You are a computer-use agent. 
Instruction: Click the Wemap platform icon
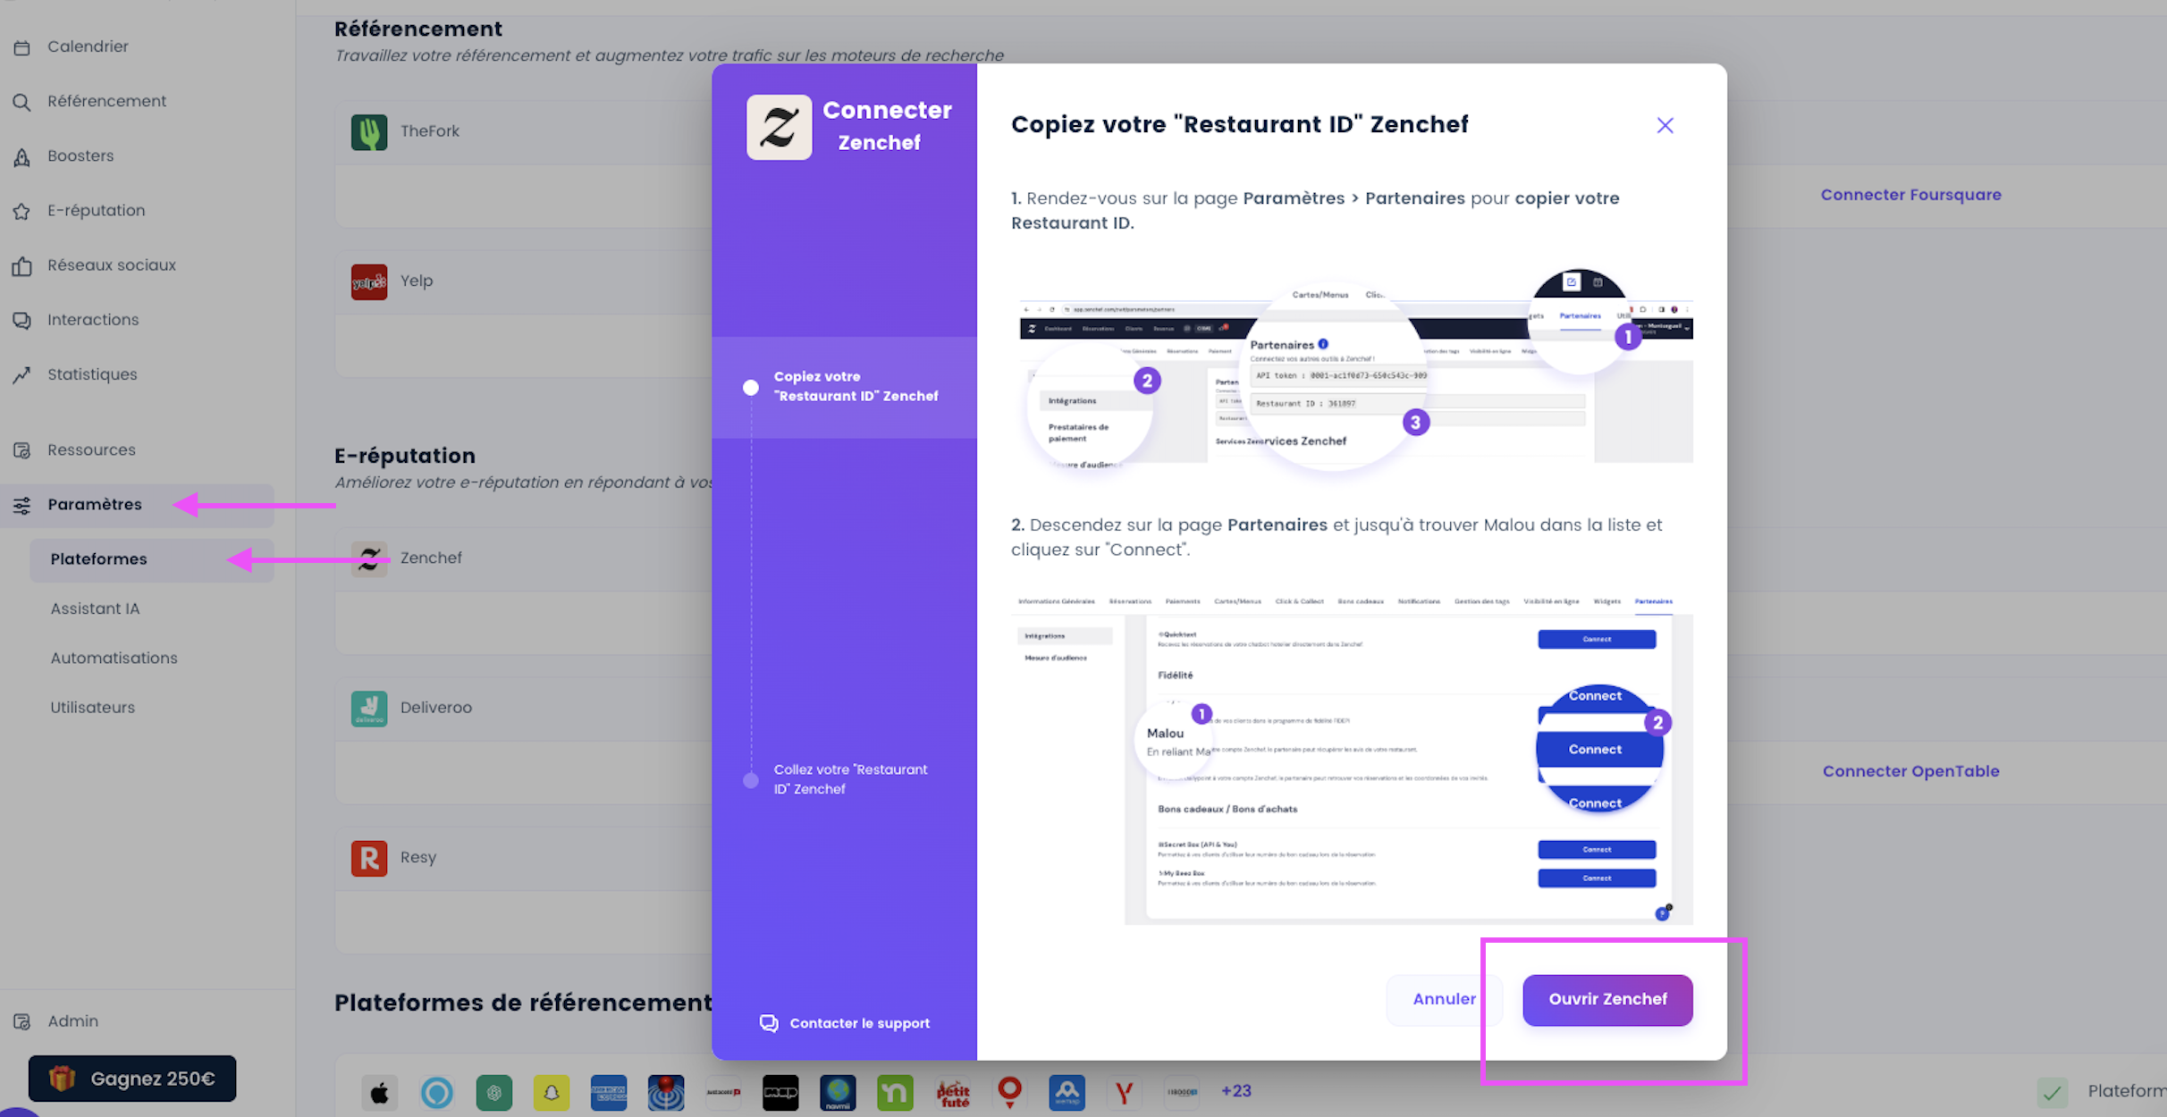coord(1067,1092)
